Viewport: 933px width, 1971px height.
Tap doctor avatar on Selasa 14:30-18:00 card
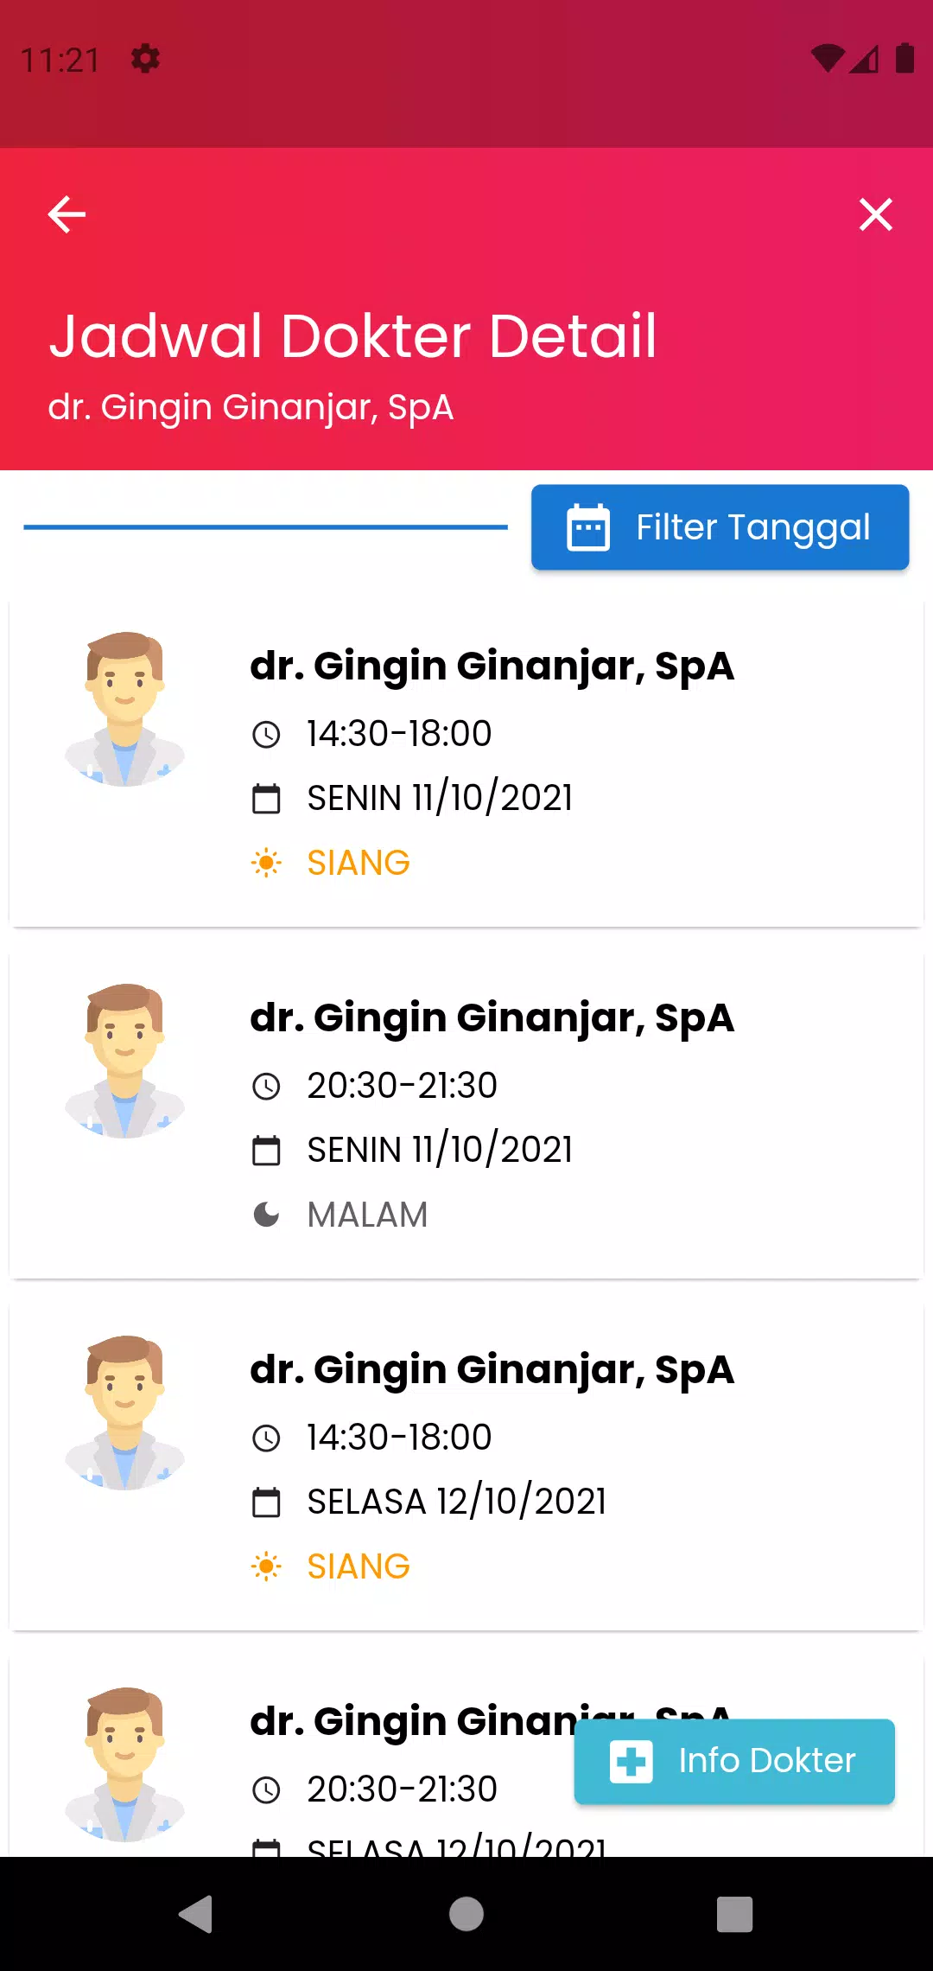[x=125, y=1413]
